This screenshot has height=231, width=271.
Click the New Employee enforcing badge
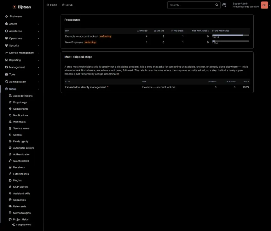click(x=90, y=42)
